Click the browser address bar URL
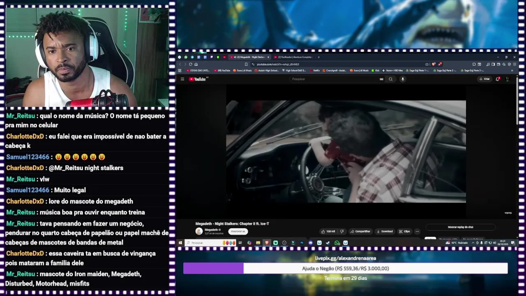The image size is (526, 296). [x=278, y=64]
